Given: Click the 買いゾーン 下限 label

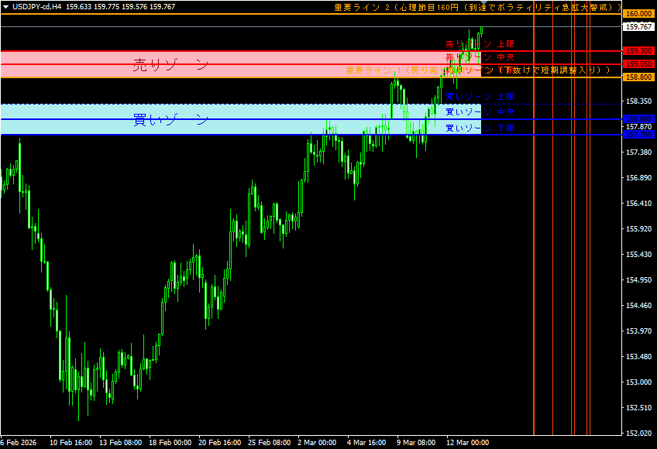Looking at the screenshot, I should (x=480, y=128).
